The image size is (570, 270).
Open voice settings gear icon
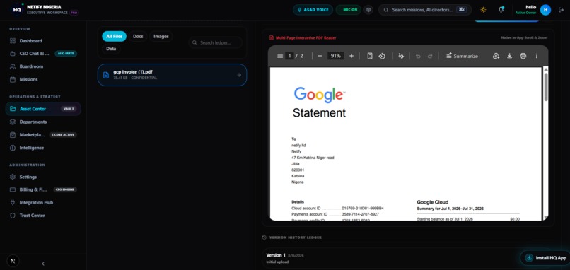[x=368, y=10]
